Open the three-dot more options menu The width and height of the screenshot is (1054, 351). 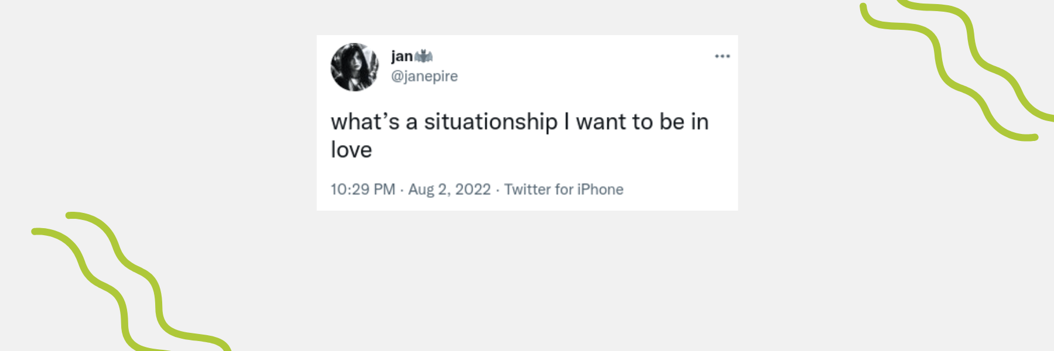point(722,56)
